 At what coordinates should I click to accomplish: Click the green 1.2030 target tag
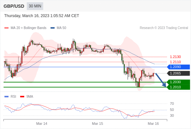(x=178, y=82)
